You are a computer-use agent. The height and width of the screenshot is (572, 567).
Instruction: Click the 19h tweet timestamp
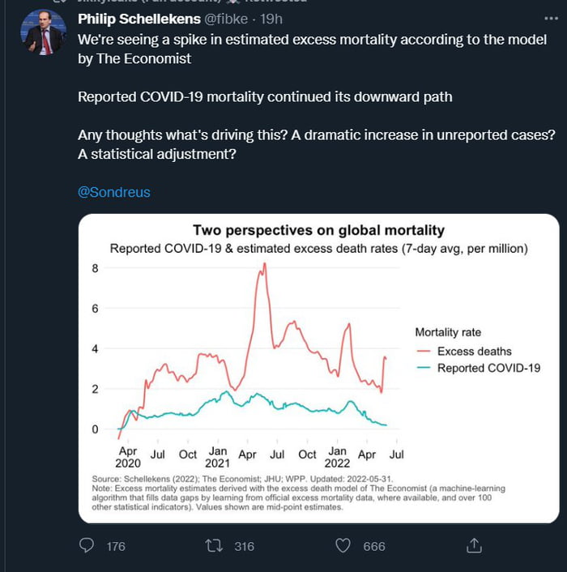271,19
